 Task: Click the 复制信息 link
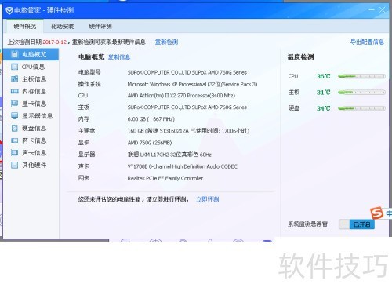coord(119,57)
